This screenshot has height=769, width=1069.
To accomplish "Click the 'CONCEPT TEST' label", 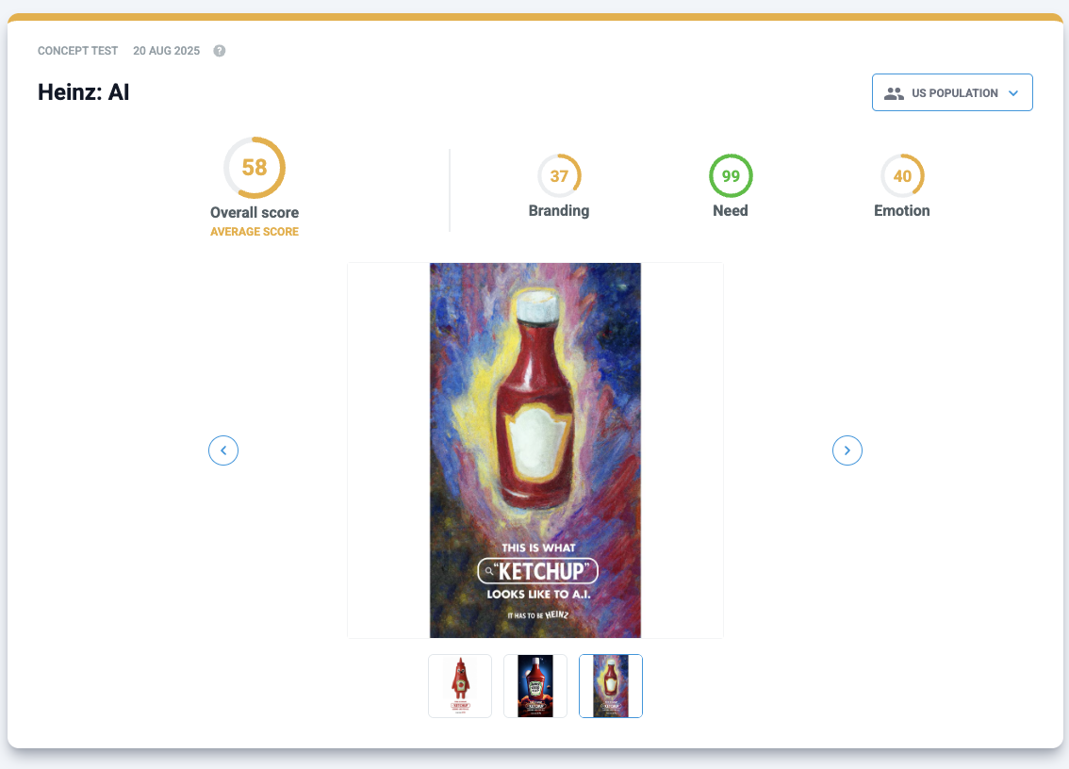I will 77,51.
